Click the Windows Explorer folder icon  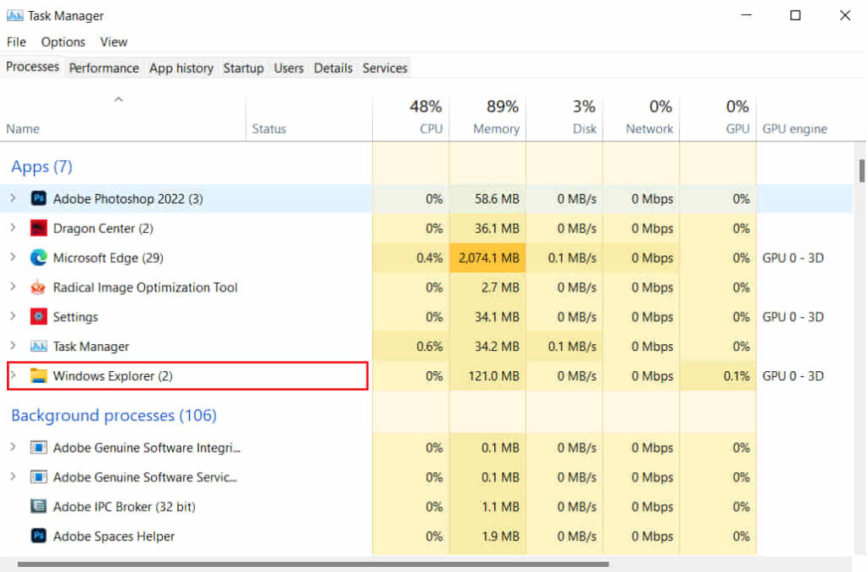pos(38,375)
